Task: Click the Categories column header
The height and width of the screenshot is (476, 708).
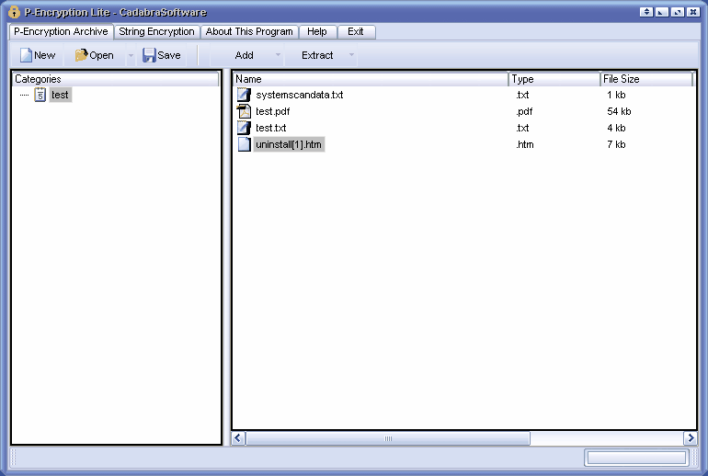Action: (x=116, y=79)
